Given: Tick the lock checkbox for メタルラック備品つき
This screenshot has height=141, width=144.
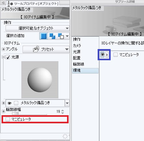Looking at the screenshot, I should tap(16, 103).
